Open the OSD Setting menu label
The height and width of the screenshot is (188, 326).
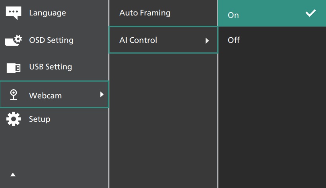pos(51,40)
